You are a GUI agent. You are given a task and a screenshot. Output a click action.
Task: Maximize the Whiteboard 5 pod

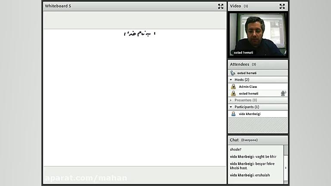point(221,6)
